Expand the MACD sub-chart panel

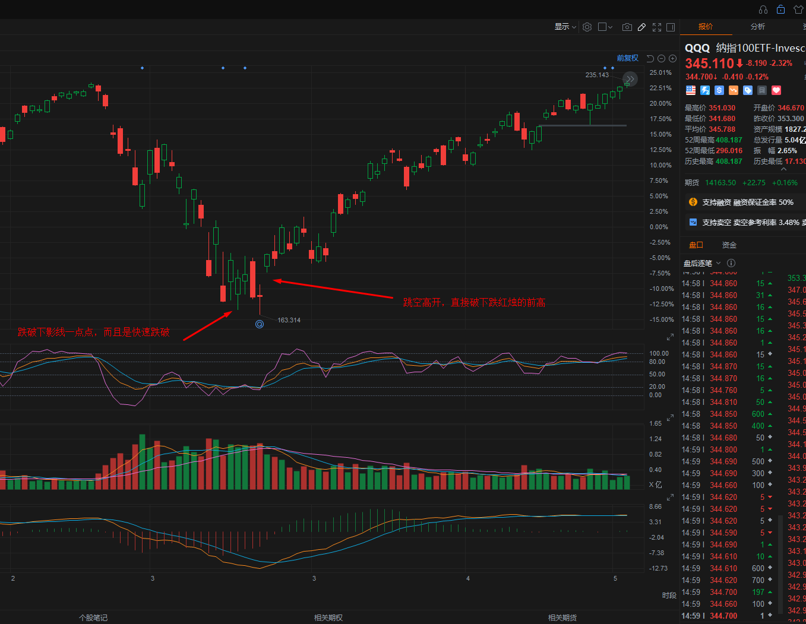point(670,499)
